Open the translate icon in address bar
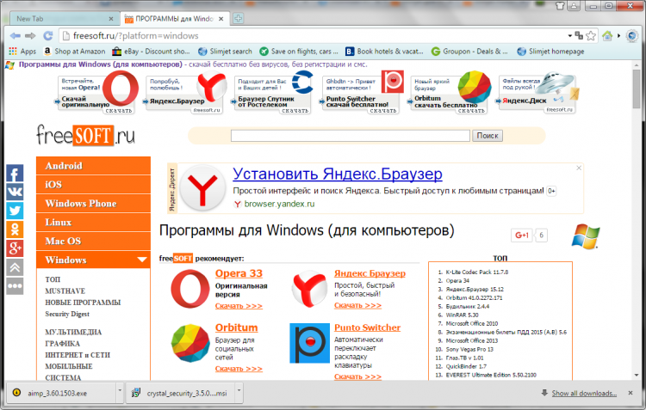Image resolution: width=646 pixels, height=410 pixels. click(x=579, y=35)
